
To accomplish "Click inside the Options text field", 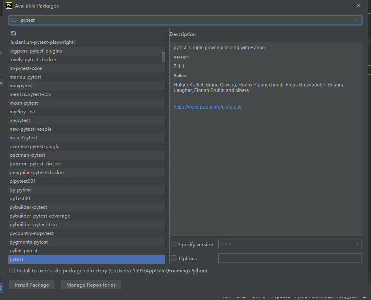I will point(290,258).
